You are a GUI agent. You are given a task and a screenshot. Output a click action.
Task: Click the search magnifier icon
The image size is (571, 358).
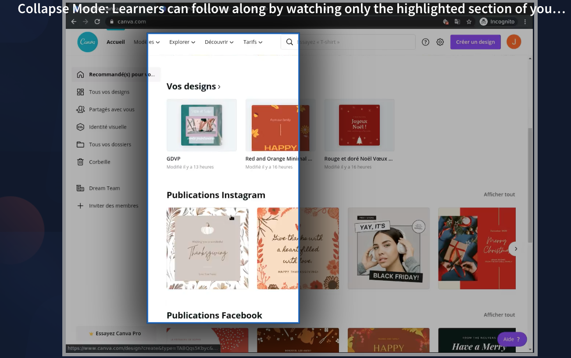pos(289,42)
